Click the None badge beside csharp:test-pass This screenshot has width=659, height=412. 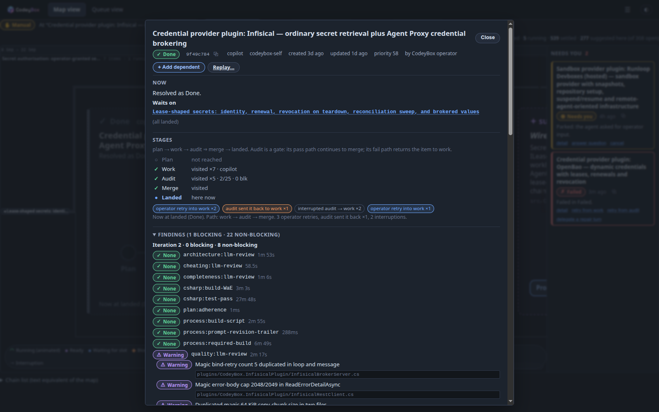(x=166, y=300)
